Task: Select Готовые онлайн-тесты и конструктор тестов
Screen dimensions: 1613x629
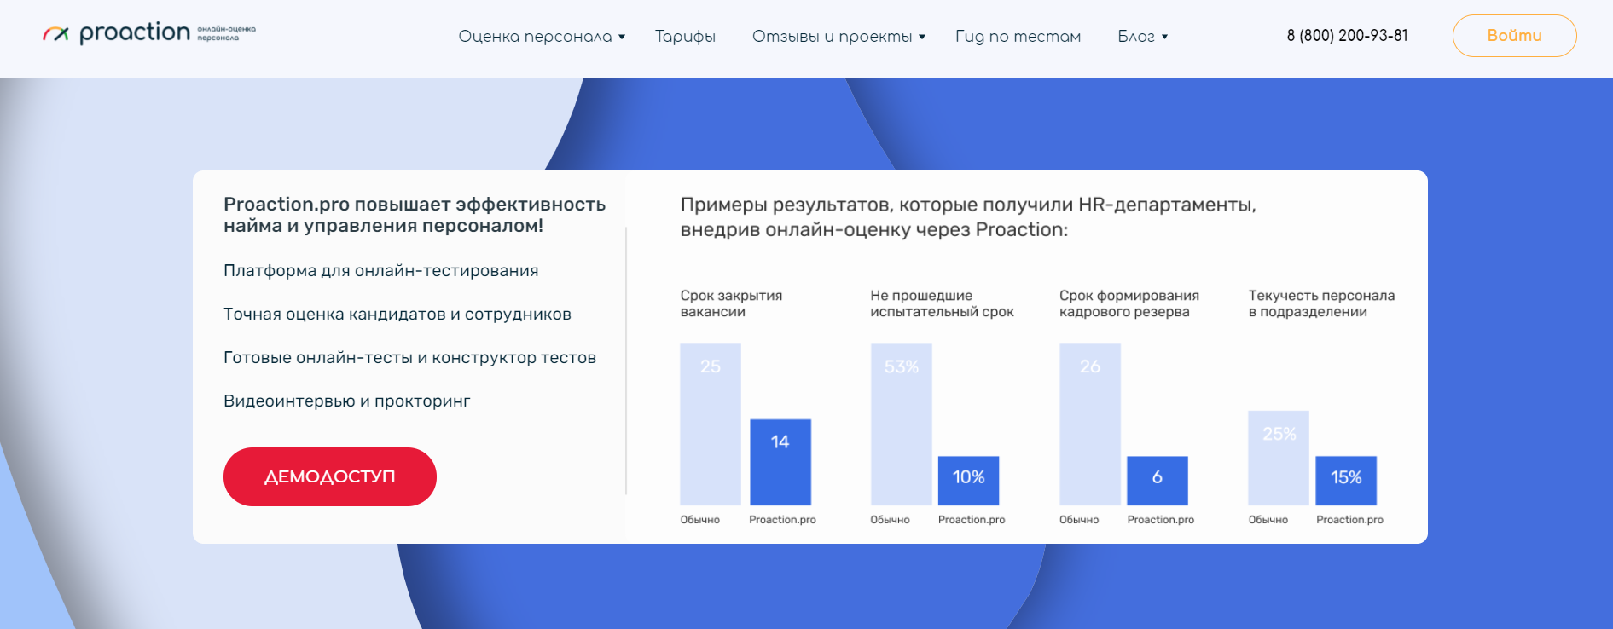Action: tap(409, 357)
